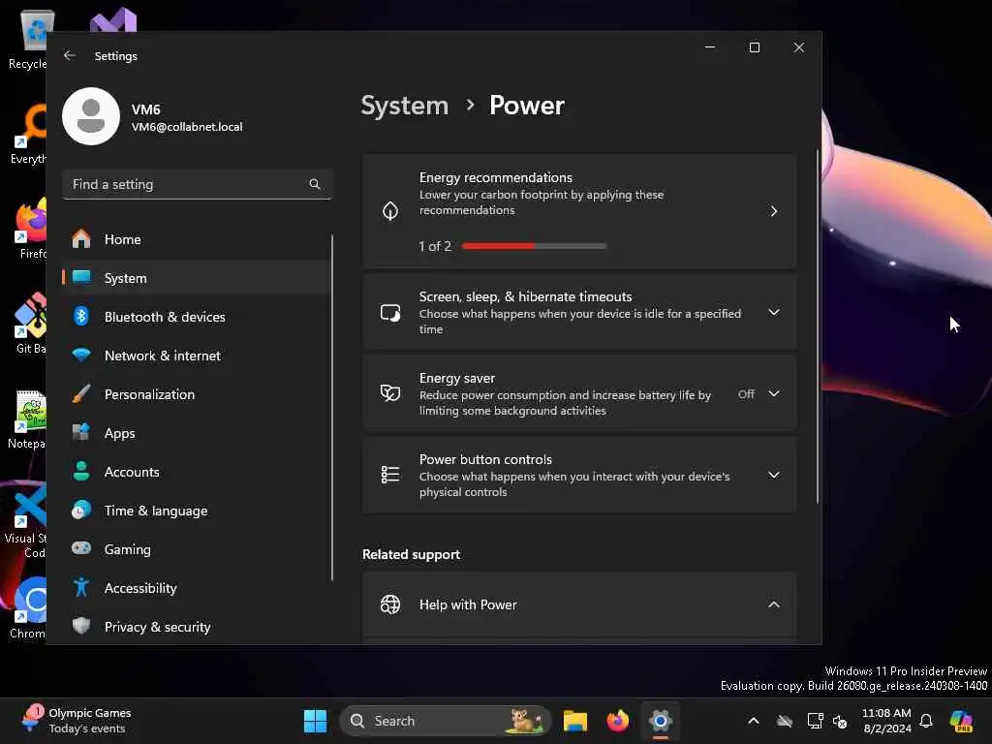Open File Explorer from taskbar
992x744 pixels.
575,721
